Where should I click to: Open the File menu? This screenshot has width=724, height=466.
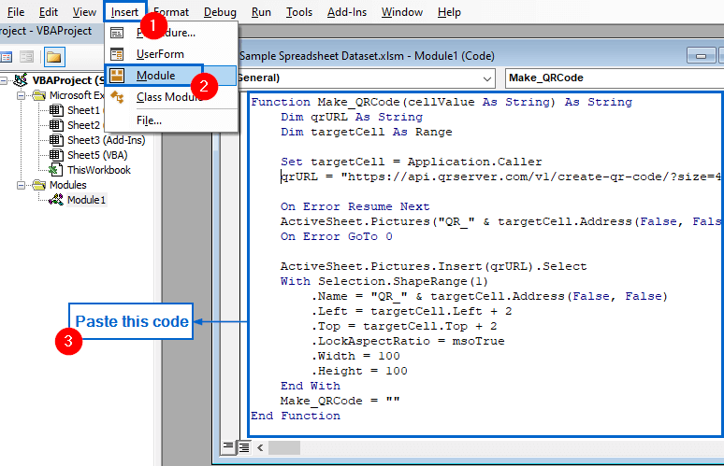pos(16,12)
